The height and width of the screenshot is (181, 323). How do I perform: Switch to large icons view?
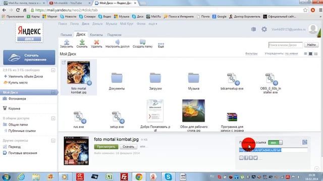(316, 54)
